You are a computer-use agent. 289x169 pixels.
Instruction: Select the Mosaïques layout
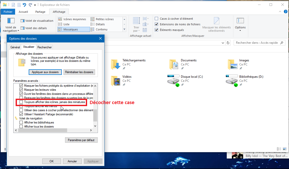tap(74, 29)
